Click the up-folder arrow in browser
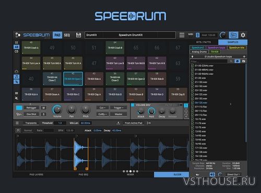 pyautogui.click(x=192, y=57)
